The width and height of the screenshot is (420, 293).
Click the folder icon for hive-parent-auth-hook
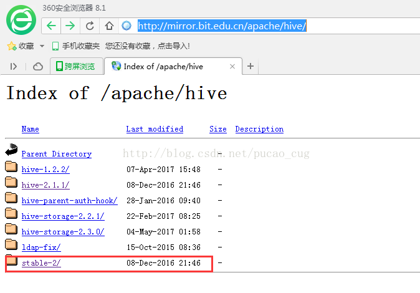pos(11,198)
